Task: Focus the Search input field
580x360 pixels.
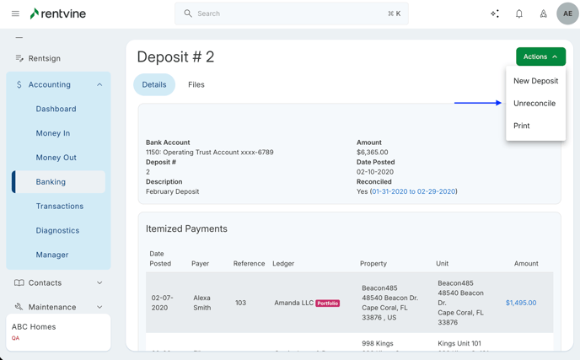Action: click(291, 13)
